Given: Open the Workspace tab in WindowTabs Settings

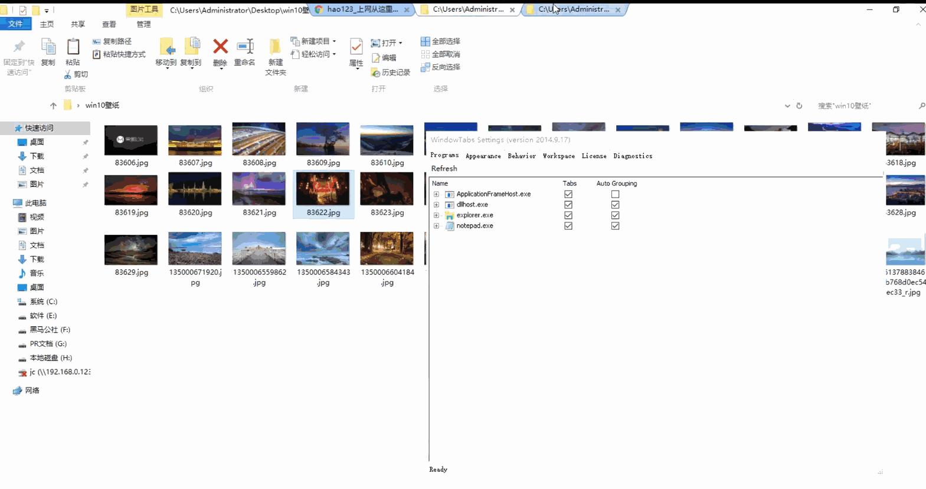Looking at the screenshot, I should pos(558,156).
